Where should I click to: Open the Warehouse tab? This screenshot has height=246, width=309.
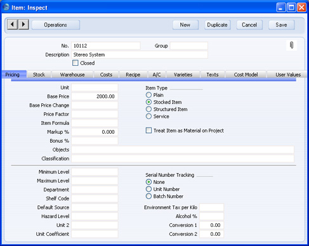point(72,75)
